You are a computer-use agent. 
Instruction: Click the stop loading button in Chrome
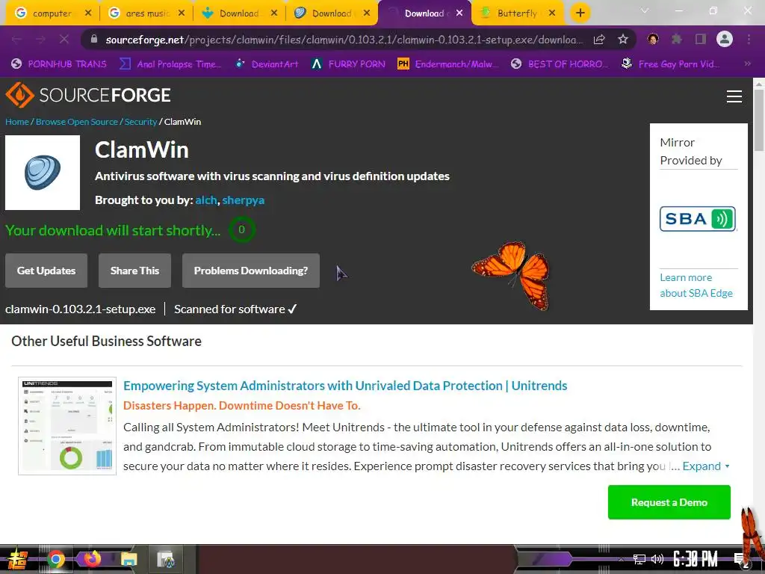click(x=64, y=39)
